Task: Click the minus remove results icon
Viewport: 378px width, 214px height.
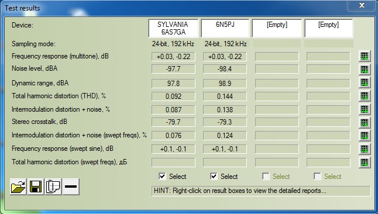Action: point(71,187)
